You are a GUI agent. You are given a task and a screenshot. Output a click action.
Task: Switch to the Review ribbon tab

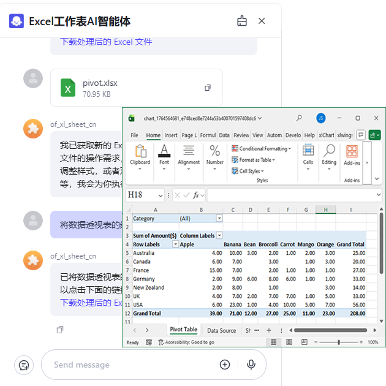(241, 135)
